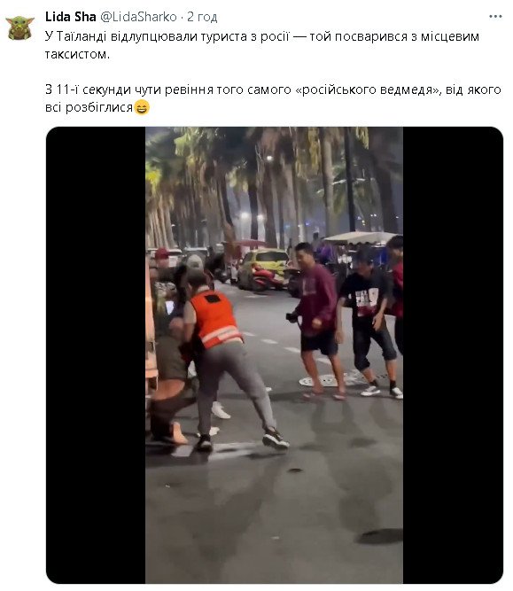Click the red scooter in the video
The image size is (513, 591).
(268, 279)
